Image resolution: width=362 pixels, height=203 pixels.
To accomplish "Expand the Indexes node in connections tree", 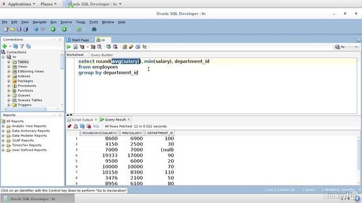I will [8, 76].
